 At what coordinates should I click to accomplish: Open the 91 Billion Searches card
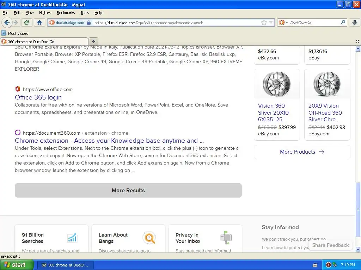point(51,239)
